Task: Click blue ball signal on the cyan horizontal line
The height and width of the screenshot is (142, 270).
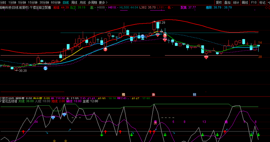Action: (x=143, y=36)
